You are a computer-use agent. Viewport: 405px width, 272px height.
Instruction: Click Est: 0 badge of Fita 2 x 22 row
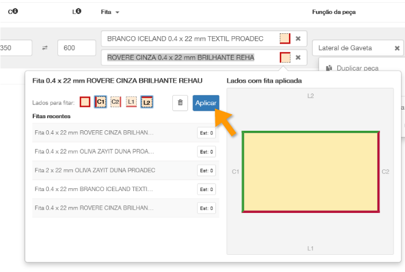point(206,170)
